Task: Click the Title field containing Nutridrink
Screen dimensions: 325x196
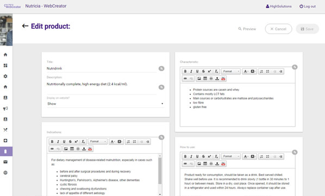Action: coord(102,68)
